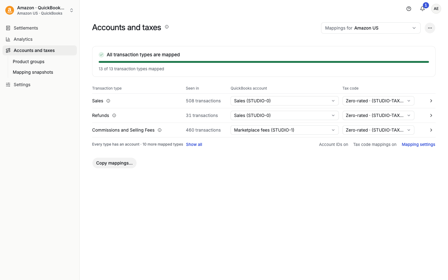This screenshot has width=448, height=280.
Task: Open the Mapping settings link
Action: click(x=418, y=144)
